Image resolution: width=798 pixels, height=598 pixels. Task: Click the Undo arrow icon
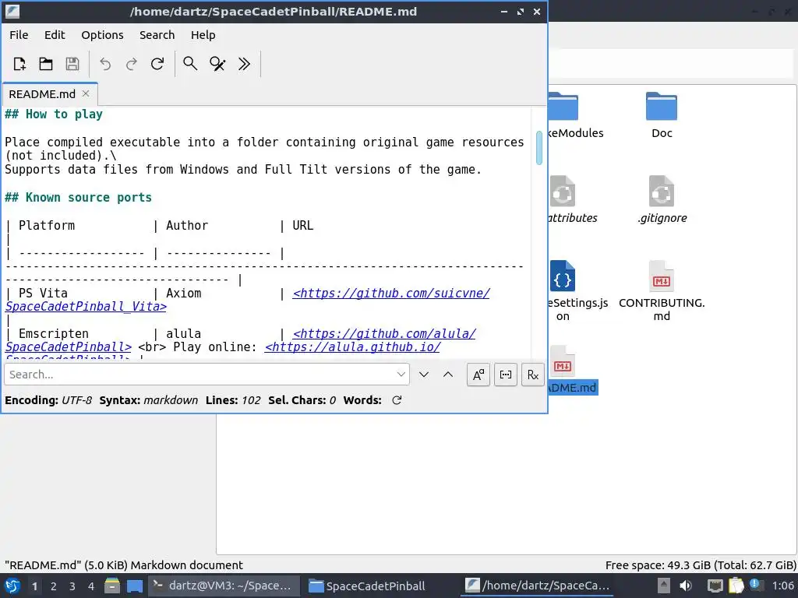click(105, 64)
